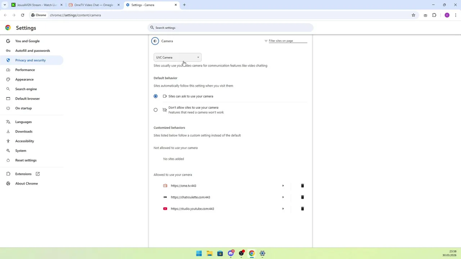The height and width of the screenshot is (259, 461).
Task: Open Settings gear app in taskbar
Action: (263, 253)
